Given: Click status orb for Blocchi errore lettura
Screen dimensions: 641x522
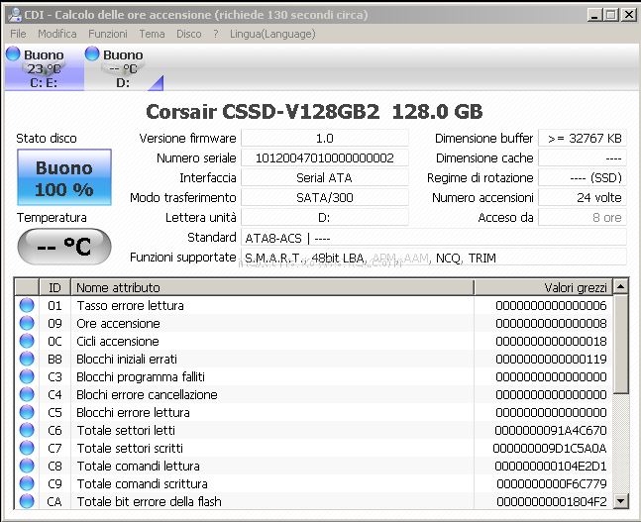Looking at the screenshot, I should 27,412.
